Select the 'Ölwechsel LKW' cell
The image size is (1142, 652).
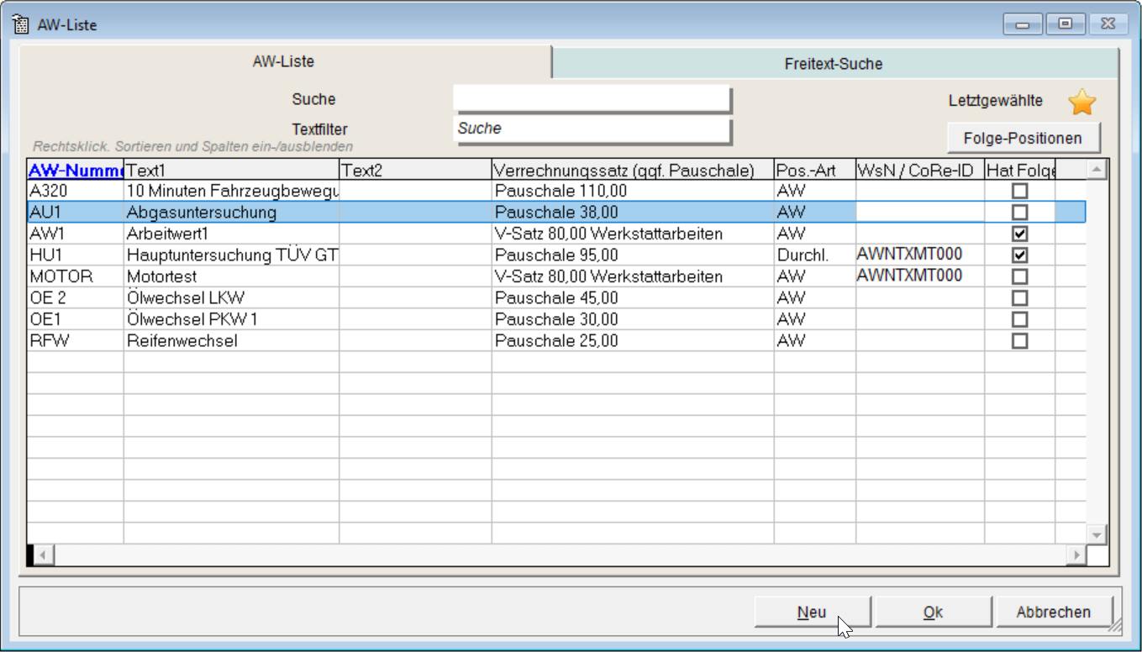coord(231,297)
